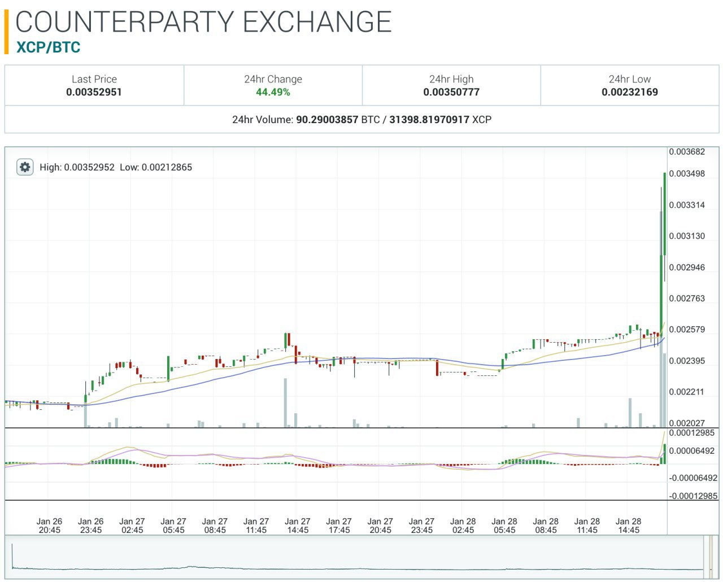This screenshot has width=723, height=582.
Task: Click the -0.00012985 MACD axis label
Action: 693,496
